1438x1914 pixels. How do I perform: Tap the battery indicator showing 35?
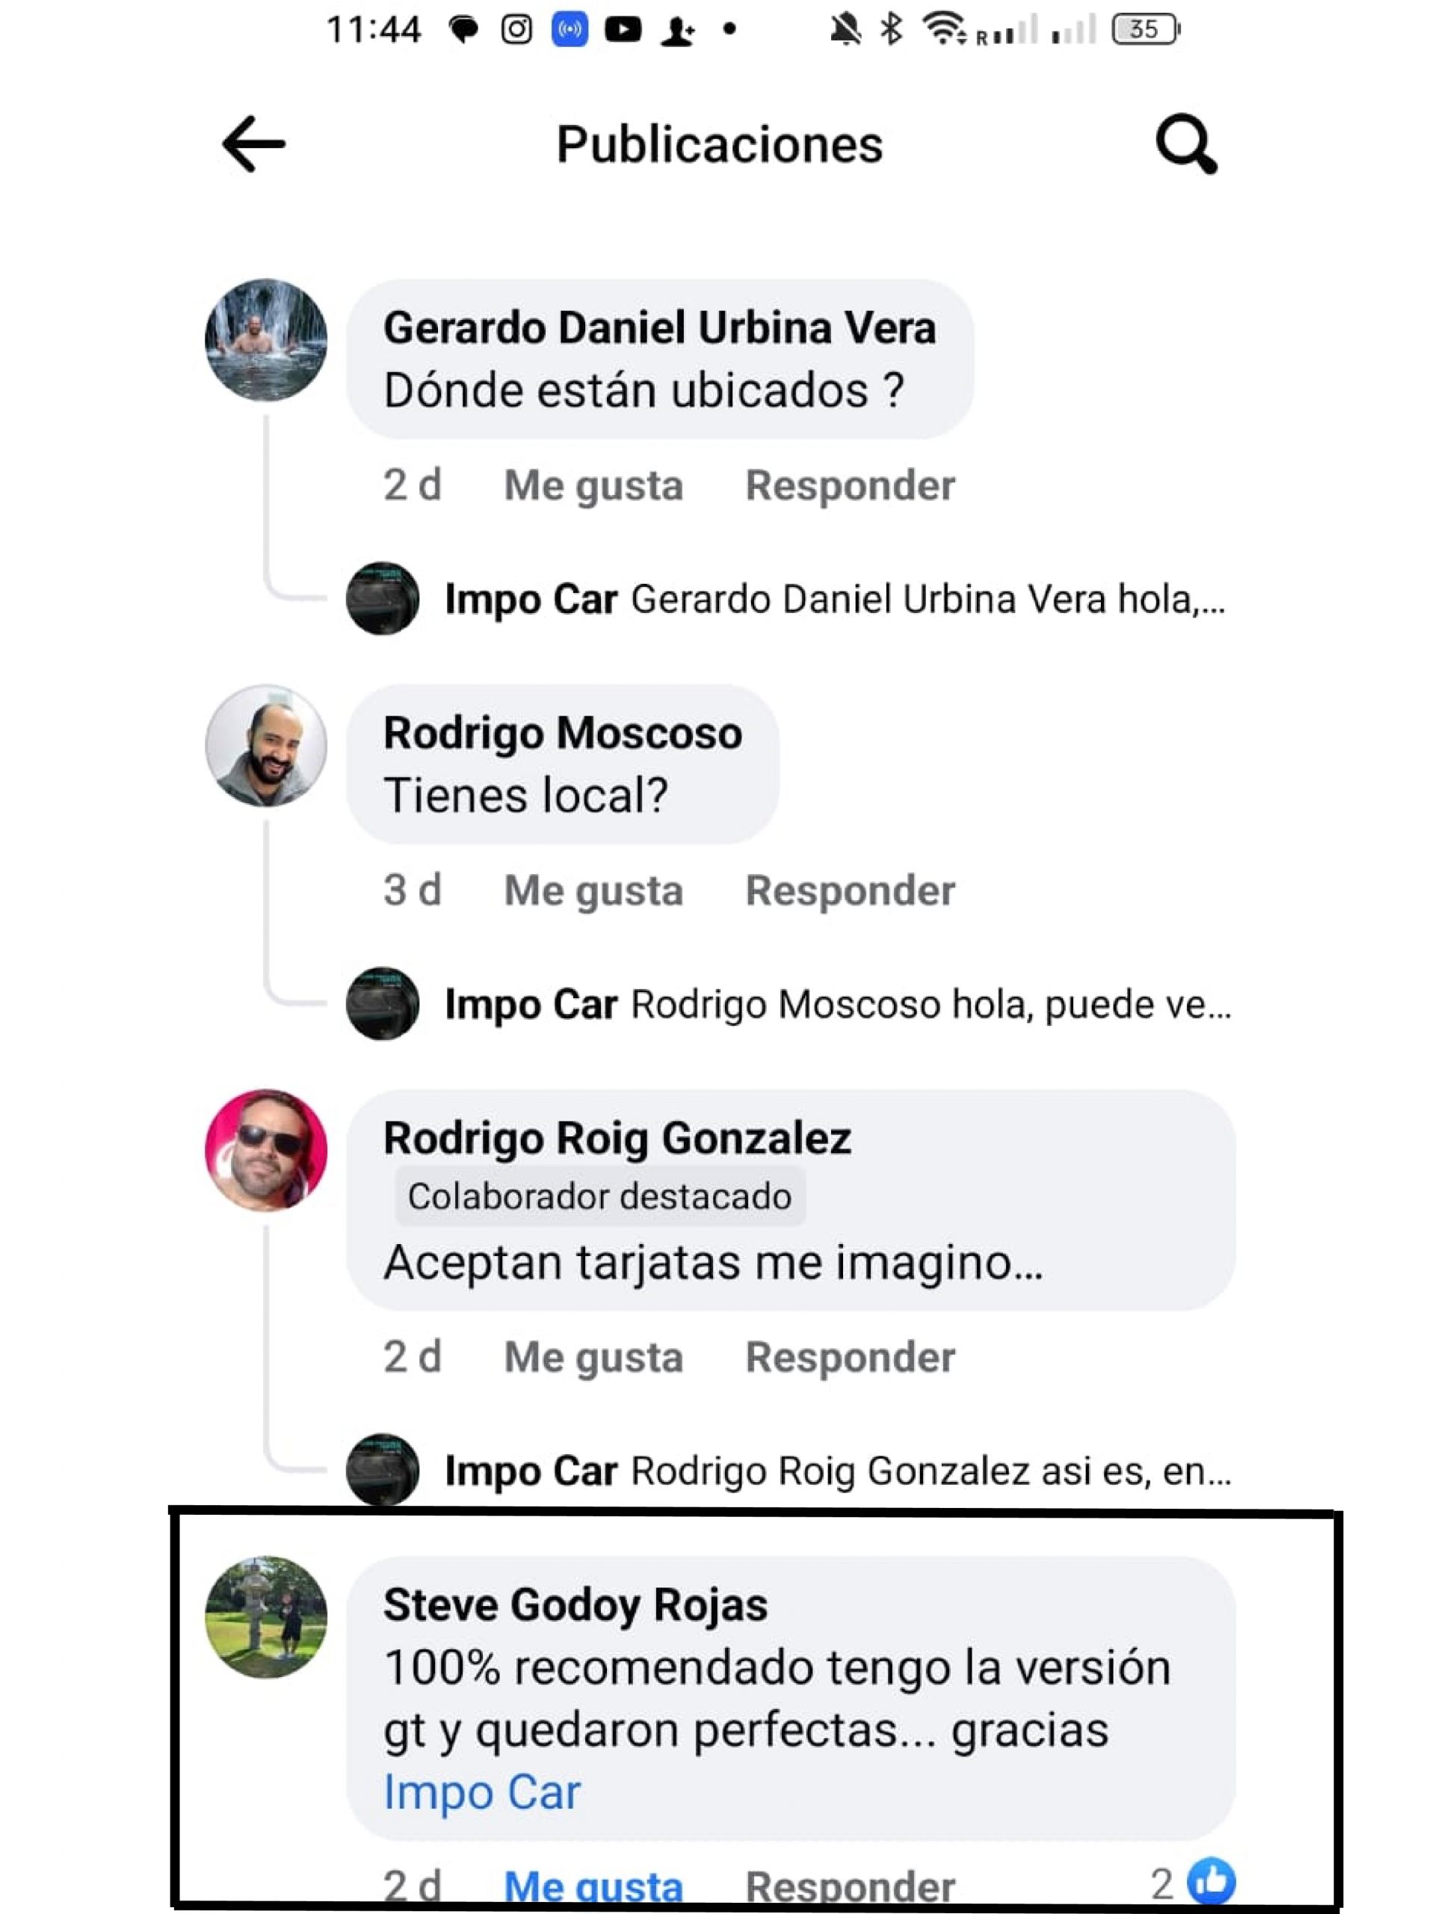pos(1146,29)
